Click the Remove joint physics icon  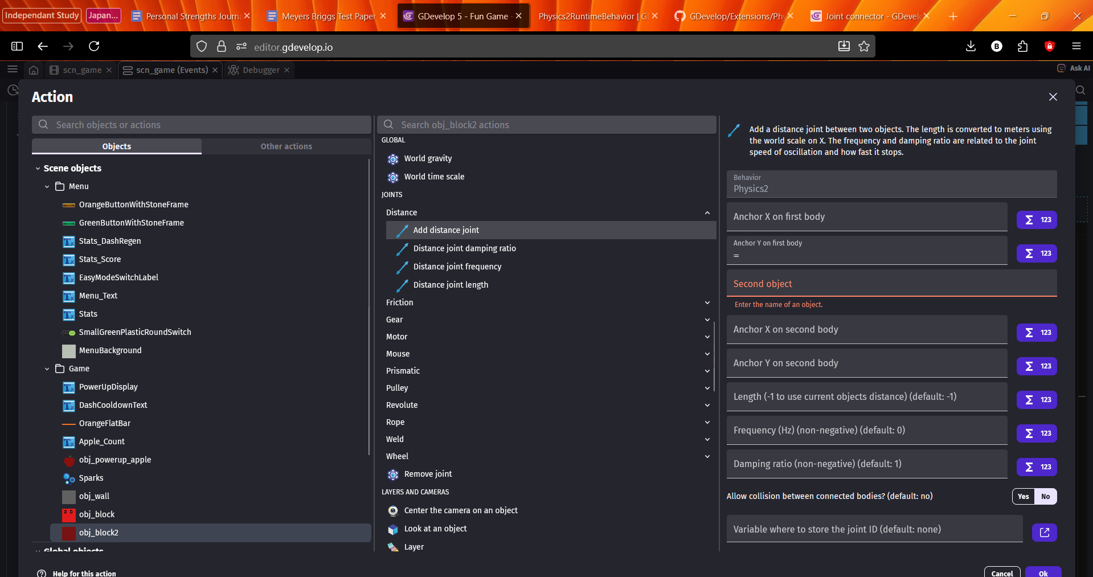pos(393,474)
